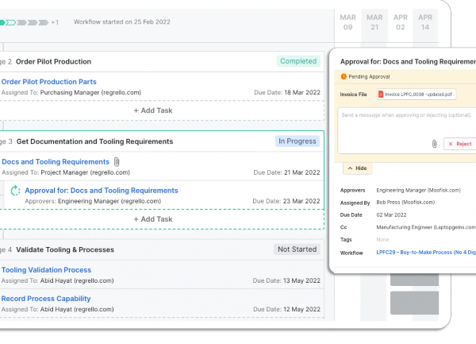Click the orange Pending Approval status icon
This screenshot has height=344, width=476.
click(344, 76)
